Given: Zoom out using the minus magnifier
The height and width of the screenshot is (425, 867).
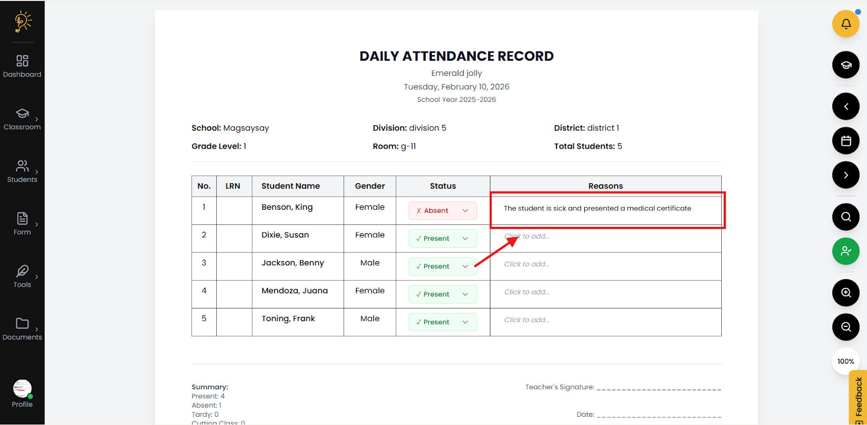Looking at the screenshot, I should click(845, 327).
